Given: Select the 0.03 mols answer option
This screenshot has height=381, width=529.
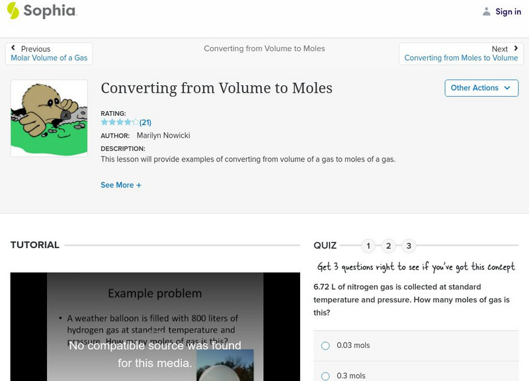Looking at the screenshot, I should click(x=325, y=345).
